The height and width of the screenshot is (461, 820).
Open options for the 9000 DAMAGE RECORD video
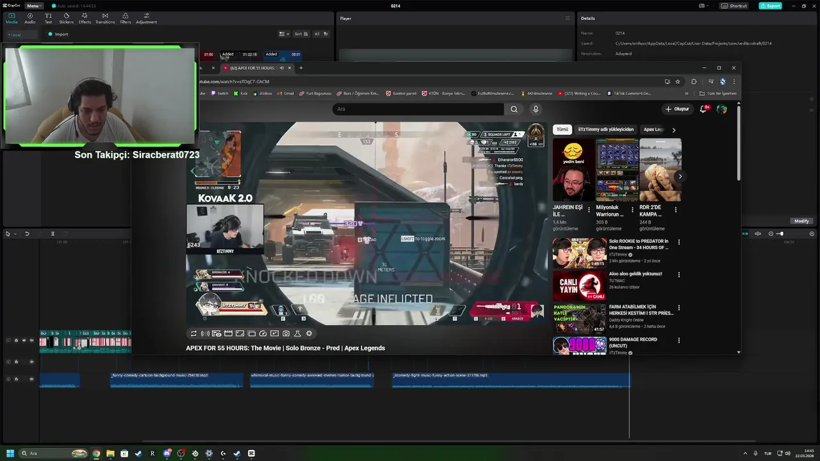pyautogui.click(x=679, y=340)
